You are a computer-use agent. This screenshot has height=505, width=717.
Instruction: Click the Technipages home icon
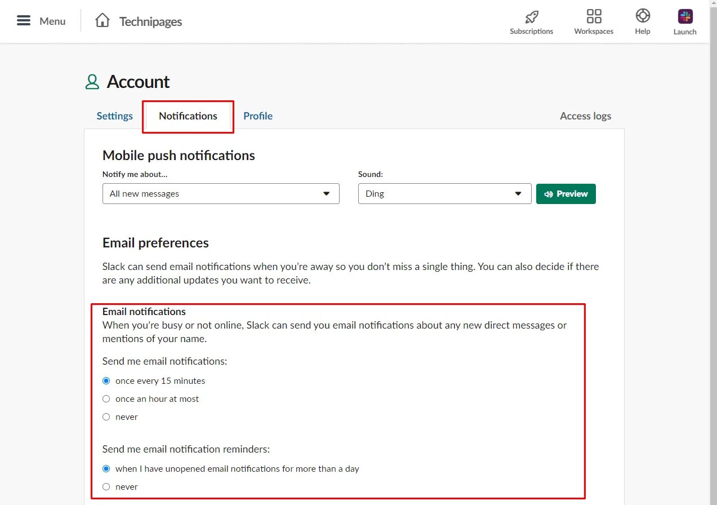(x=103, y=21)
